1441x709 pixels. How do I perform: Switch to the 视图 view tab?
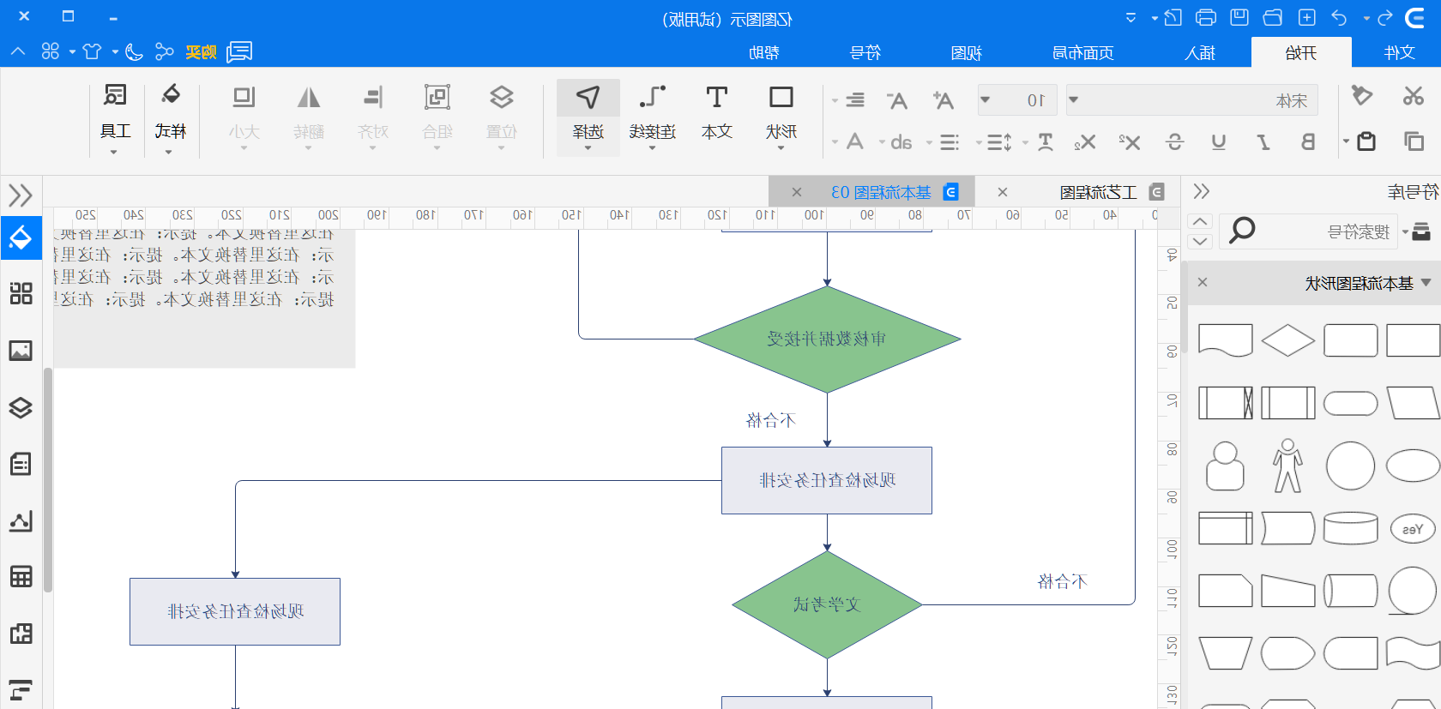(x=966, y=52)
